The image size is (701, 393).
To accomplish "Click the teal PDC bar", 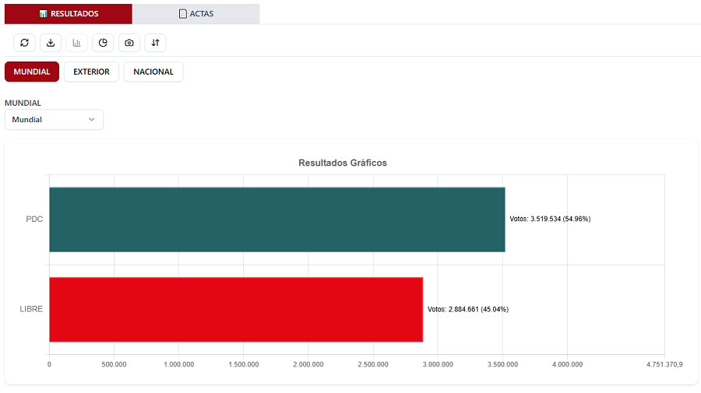I will (277, 219).
